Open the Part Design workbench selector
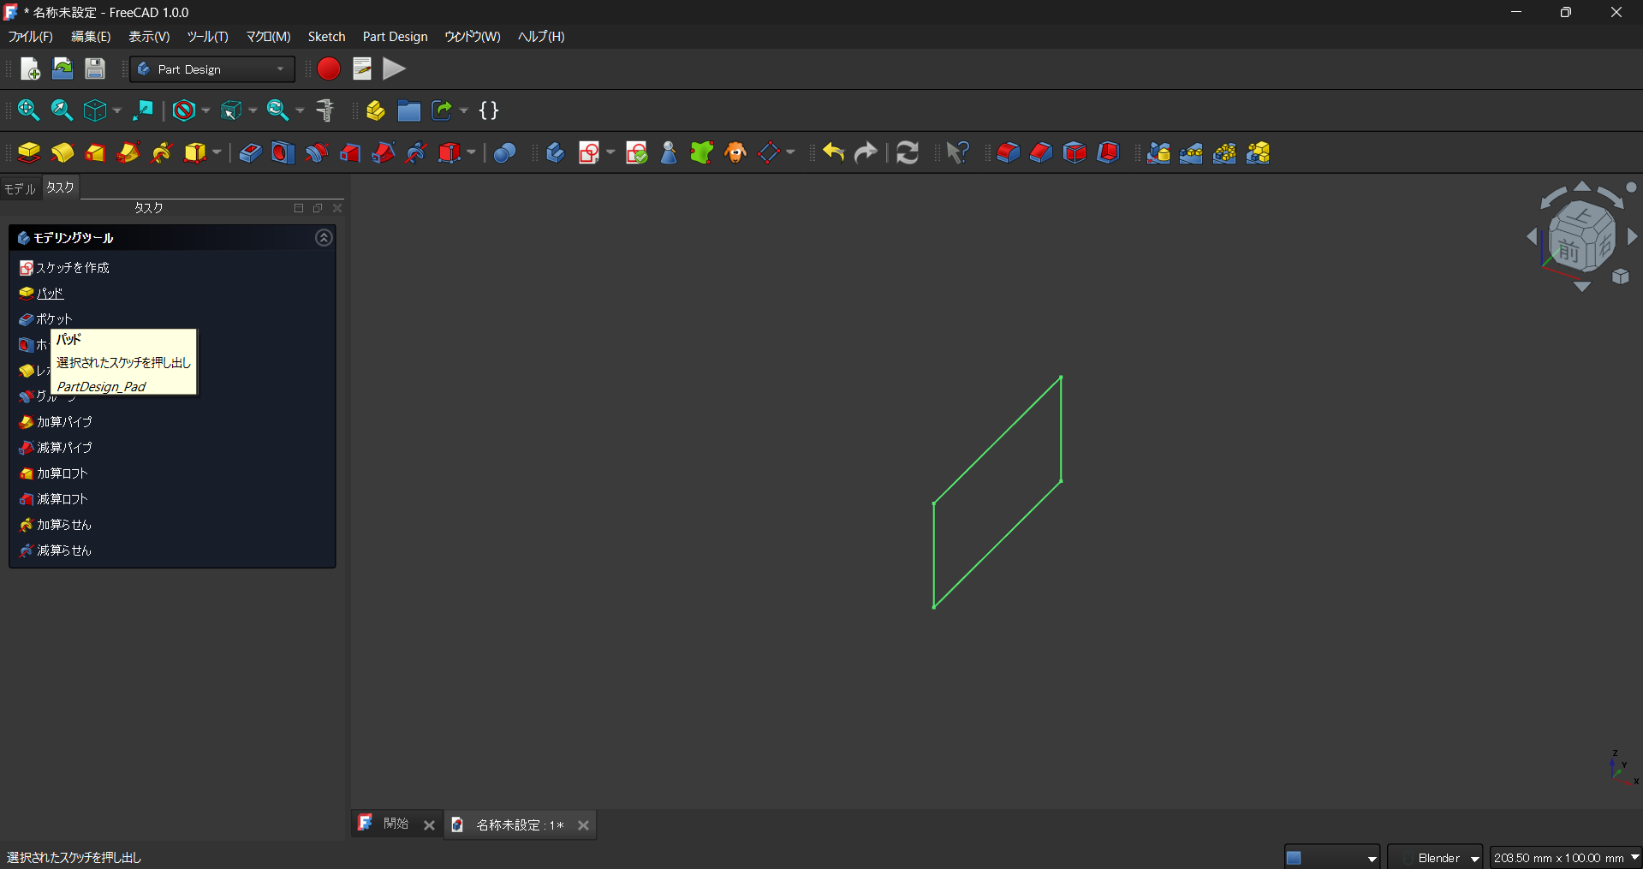 (x=211, y=69)
